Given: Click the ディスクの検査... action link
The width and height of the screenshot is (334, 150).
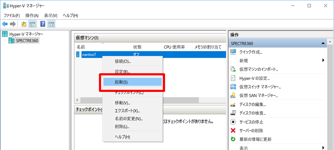Looking at the screenshot, I should point(253,113).
